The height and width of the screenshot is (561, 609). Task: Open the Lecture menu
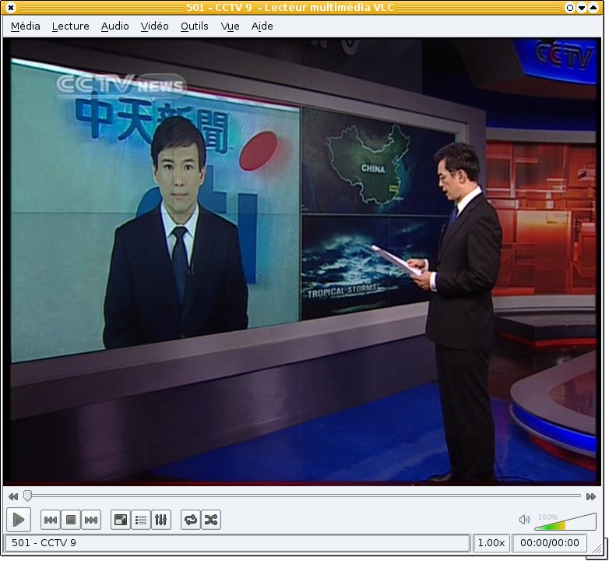(x=70, y=26)
